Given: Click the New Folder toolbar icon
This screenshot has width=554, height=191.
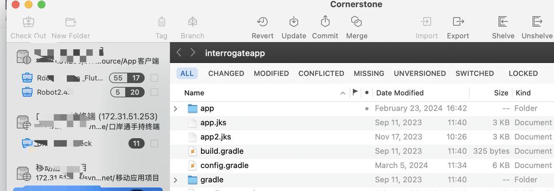Looking at the screenshot, I should click(71, 22).
